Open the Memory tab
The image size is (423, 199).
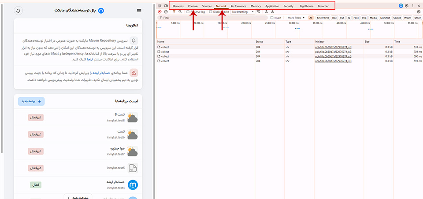[x=256, y=6]
